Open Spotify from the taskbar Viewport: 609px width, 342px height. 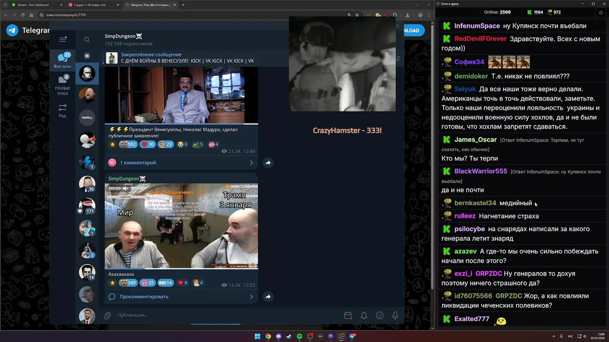pos(299,336)
